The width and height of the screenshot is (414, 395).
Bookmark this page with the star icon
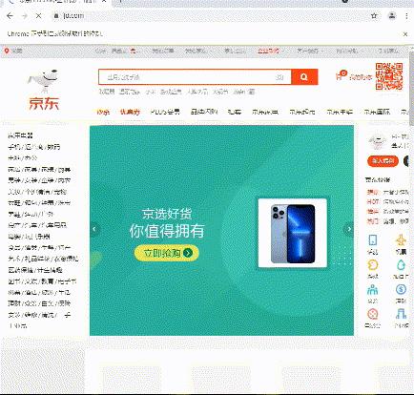[374, 15]
